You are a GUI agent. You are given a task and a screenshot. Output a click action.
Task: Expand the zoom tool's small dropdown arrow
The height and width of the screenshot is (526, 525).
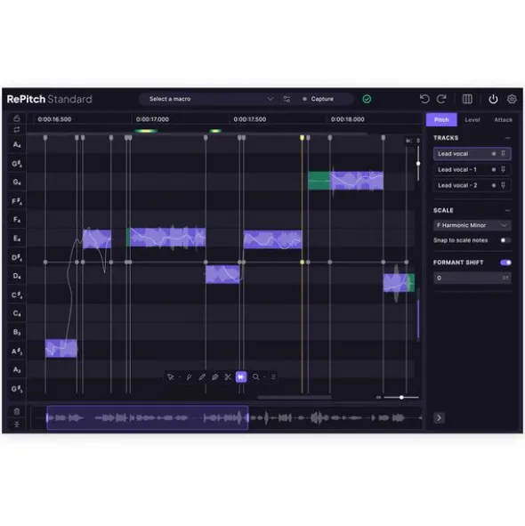click(x=264, y=377)
